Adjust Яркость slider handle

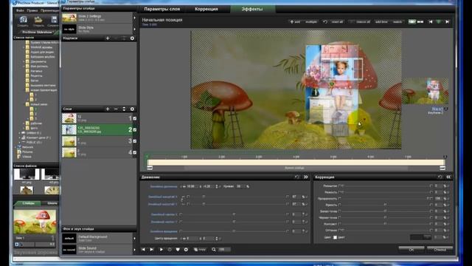click(x=385, y=205)
